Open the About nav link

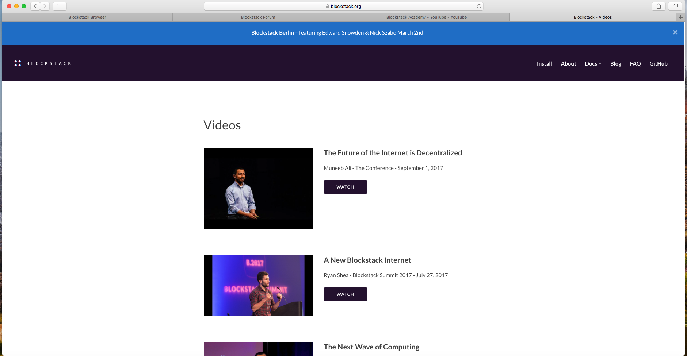(x=568, y=63)
